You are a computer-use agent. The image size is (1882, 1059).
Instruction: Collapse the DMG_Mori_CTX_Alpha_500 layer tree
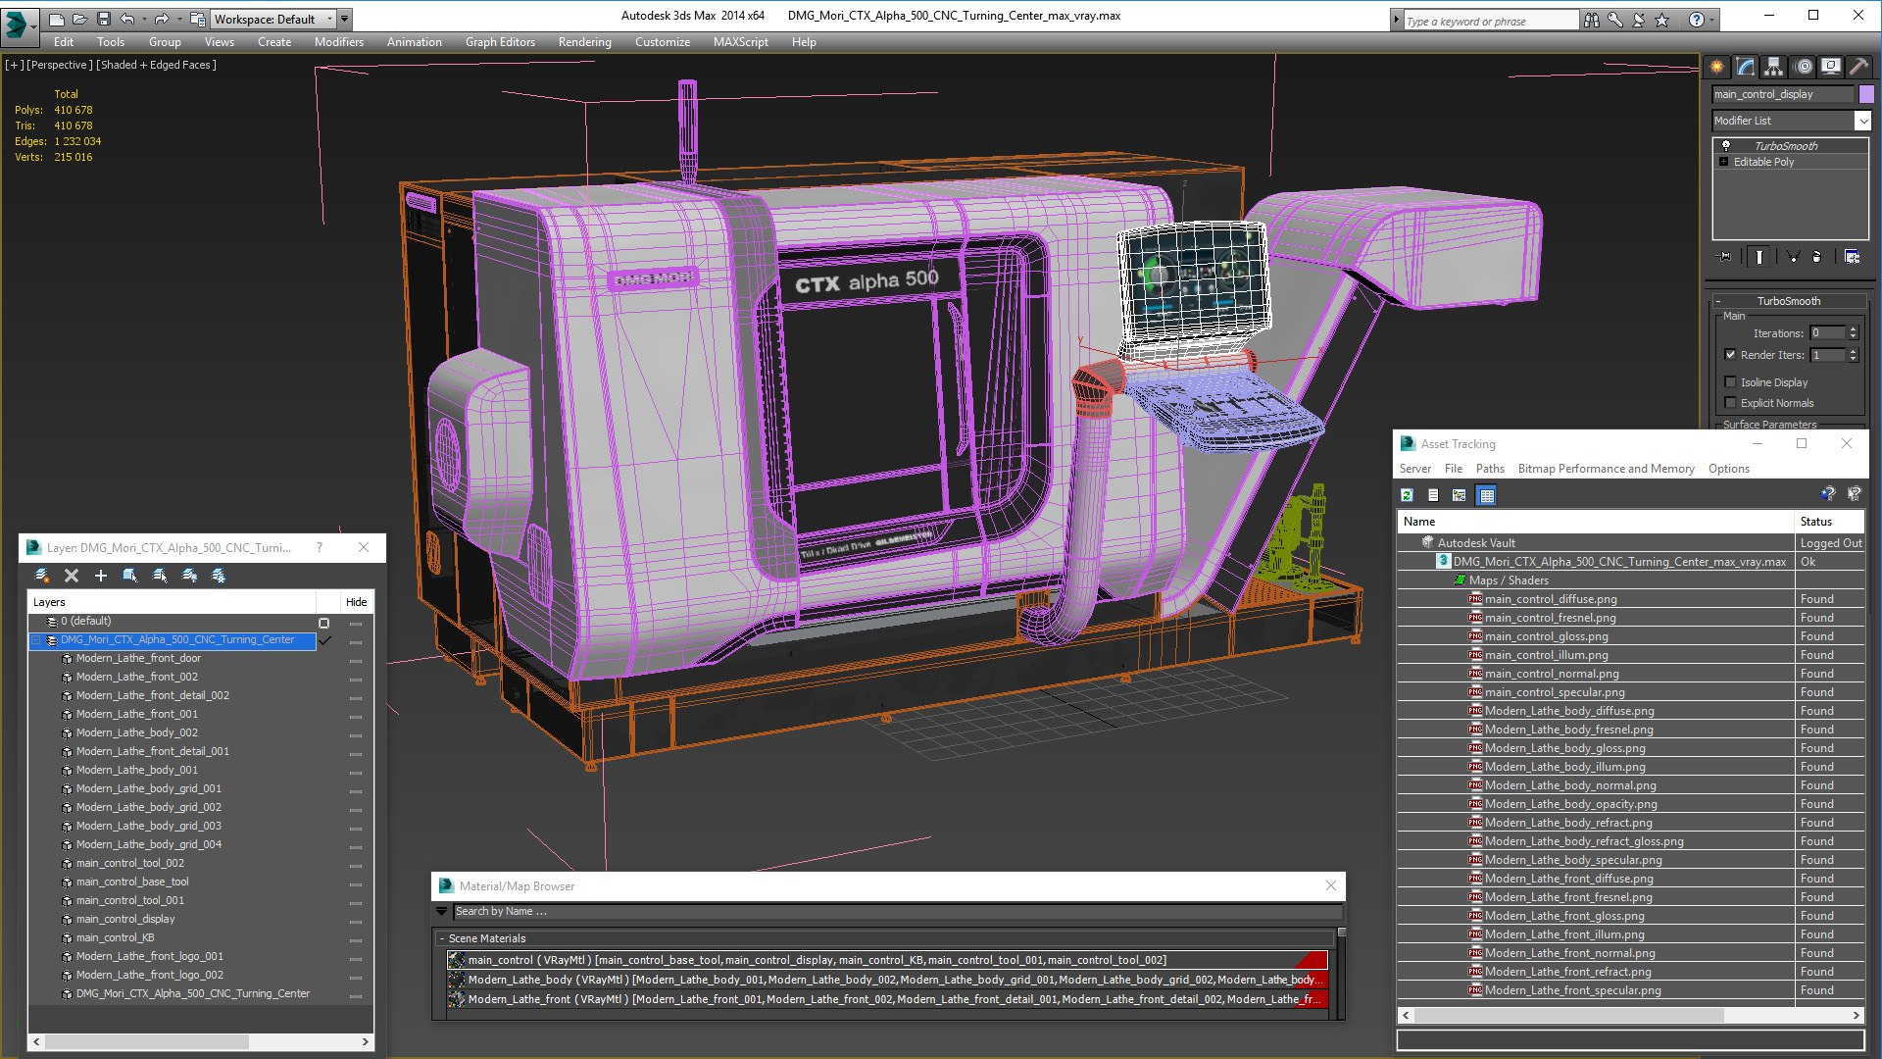pos(36,640)
